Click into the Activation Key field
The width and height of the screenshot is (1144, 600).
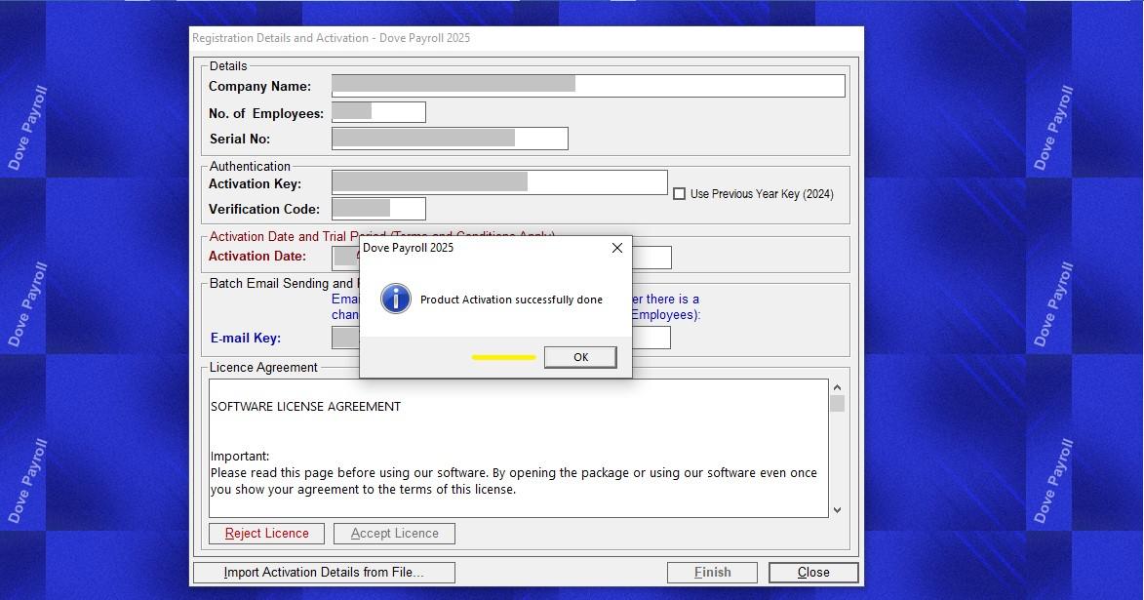(499, 182)
